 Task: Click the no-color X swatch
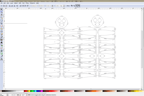[1, 91]
